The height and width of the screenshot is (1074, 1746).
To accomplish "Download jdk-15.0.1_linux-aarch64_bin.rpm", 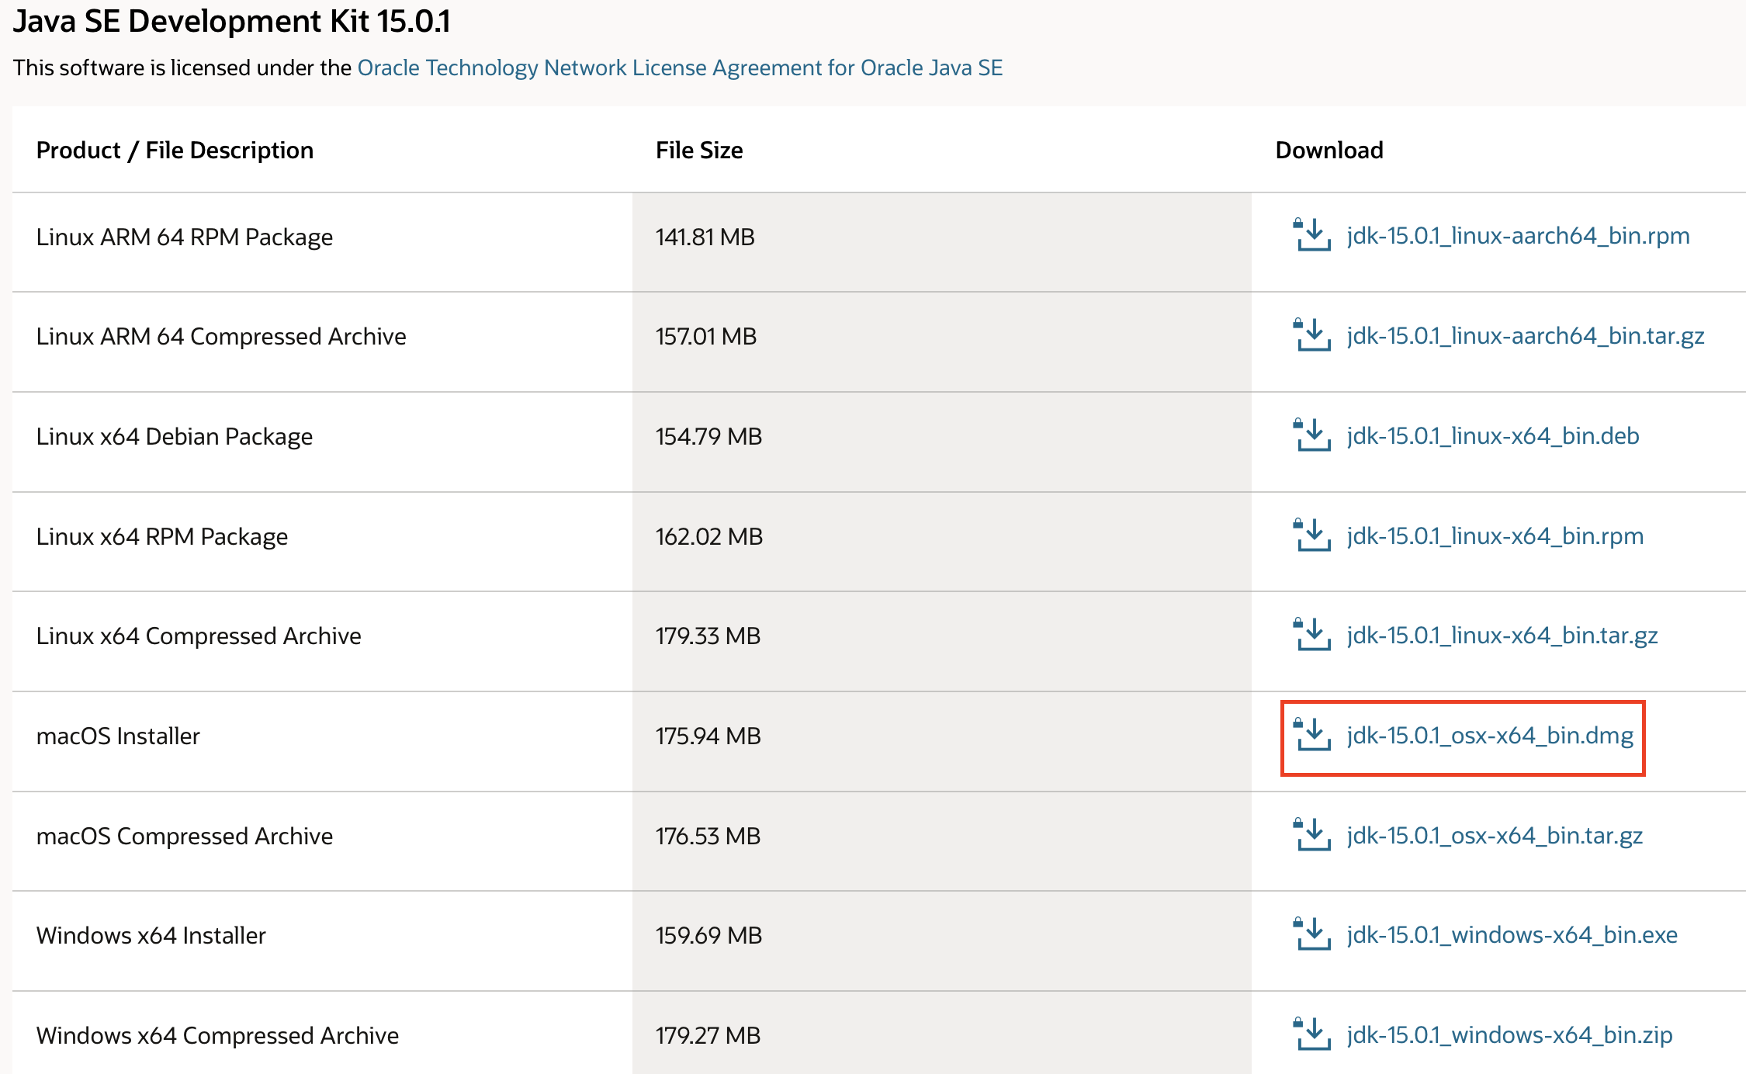I will click(x=1518, y=236).
